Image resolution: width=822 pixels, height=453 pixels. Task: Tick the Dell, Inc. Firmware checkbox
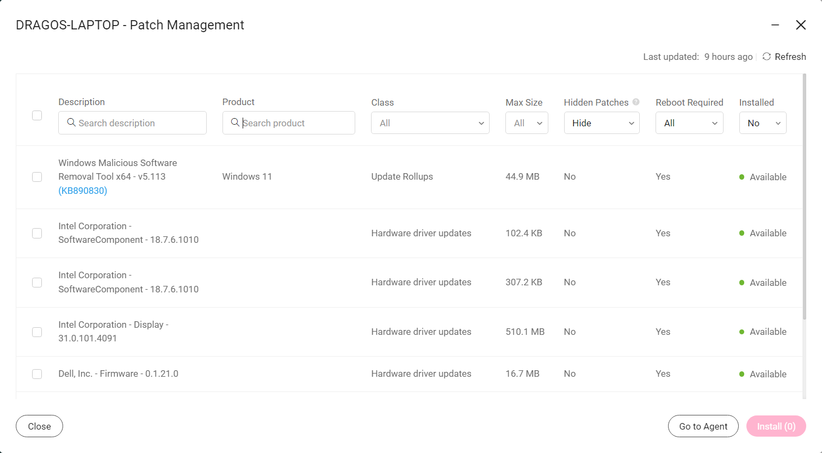pos(37,374)
